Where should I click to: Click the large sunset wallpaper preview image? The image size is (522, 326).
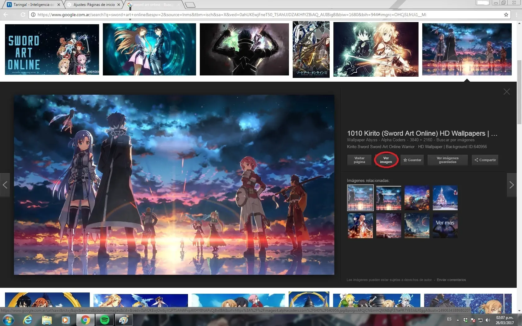click(x=174, y=185)
